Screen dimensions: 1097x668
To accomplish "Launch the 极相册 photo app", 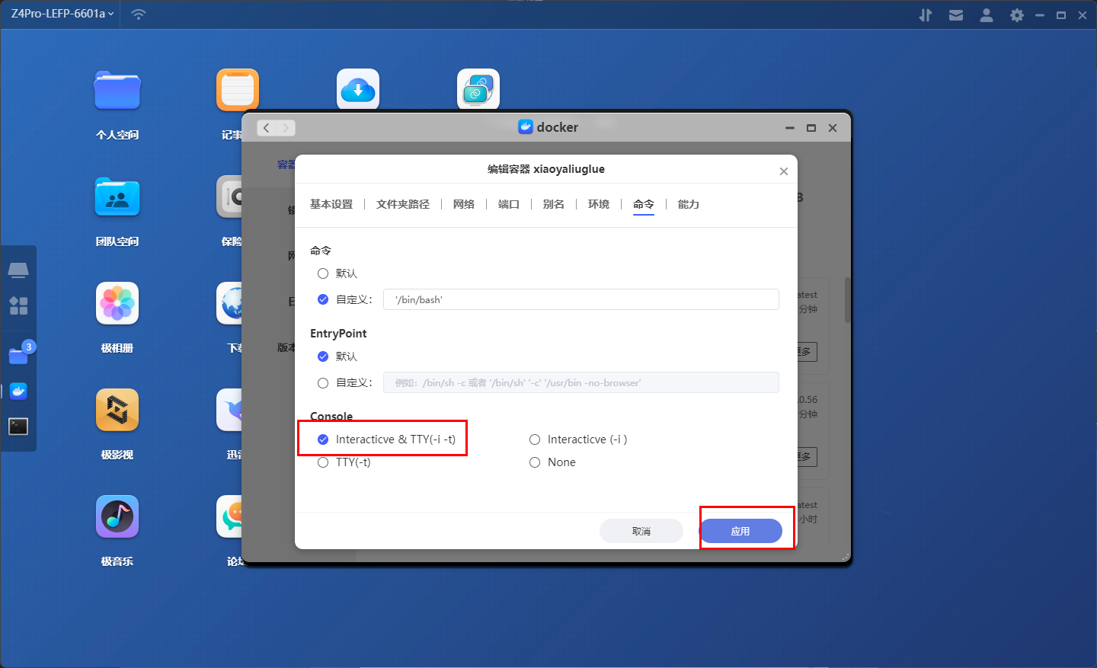I will [117, 303].
